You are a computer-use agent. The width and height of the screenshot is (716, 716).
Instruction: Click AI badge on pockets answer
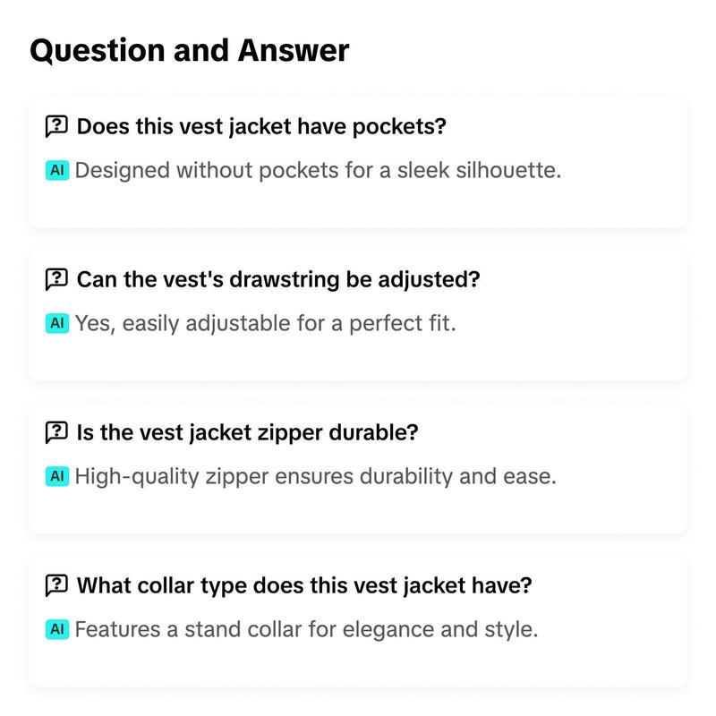tap(57, 170)
